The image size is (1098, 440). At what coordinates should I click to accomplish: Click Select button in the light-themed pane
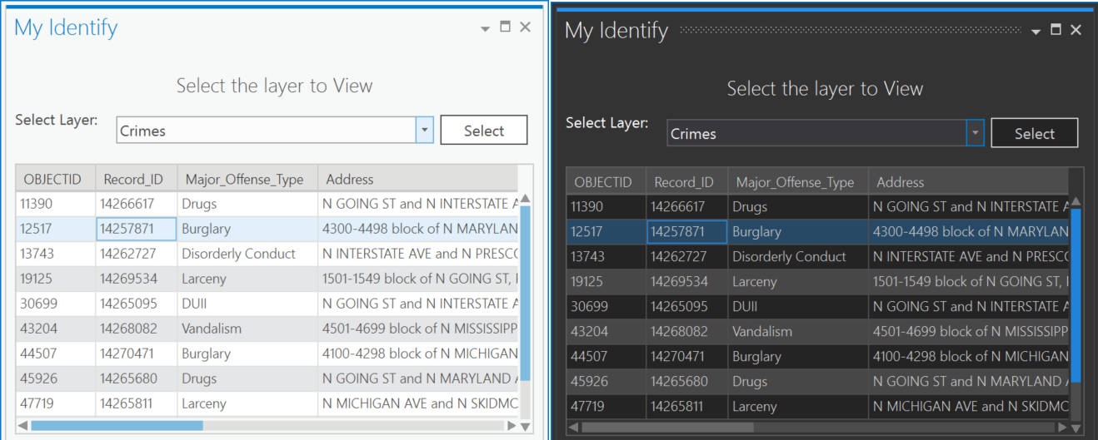pyautogui.click(x=483, y=131)
